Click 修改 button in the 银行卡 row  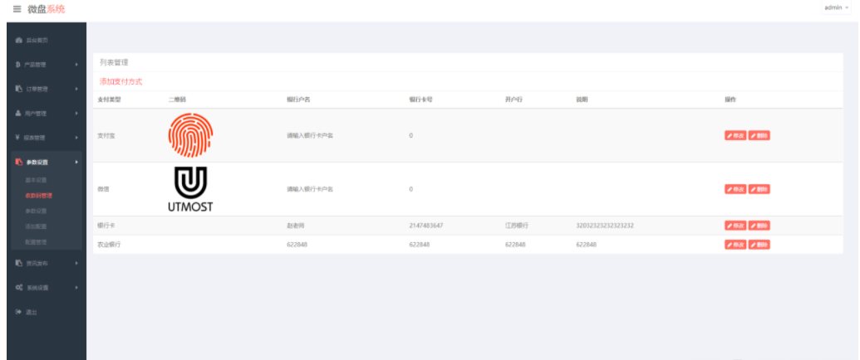pos(735,225)
